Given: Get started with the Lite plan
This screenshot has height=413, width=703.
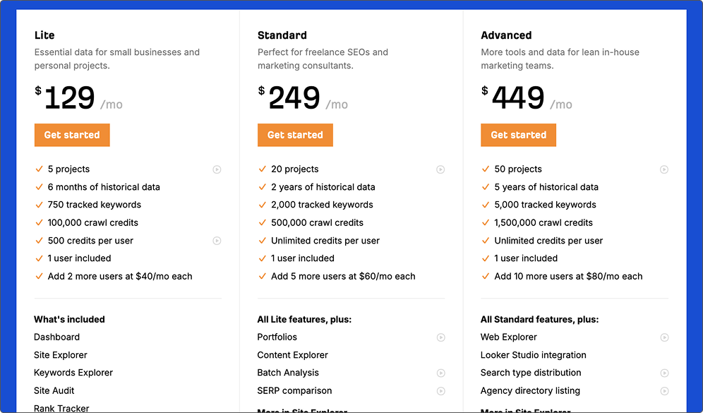Looking at the screenshot, I should (72, 135).
